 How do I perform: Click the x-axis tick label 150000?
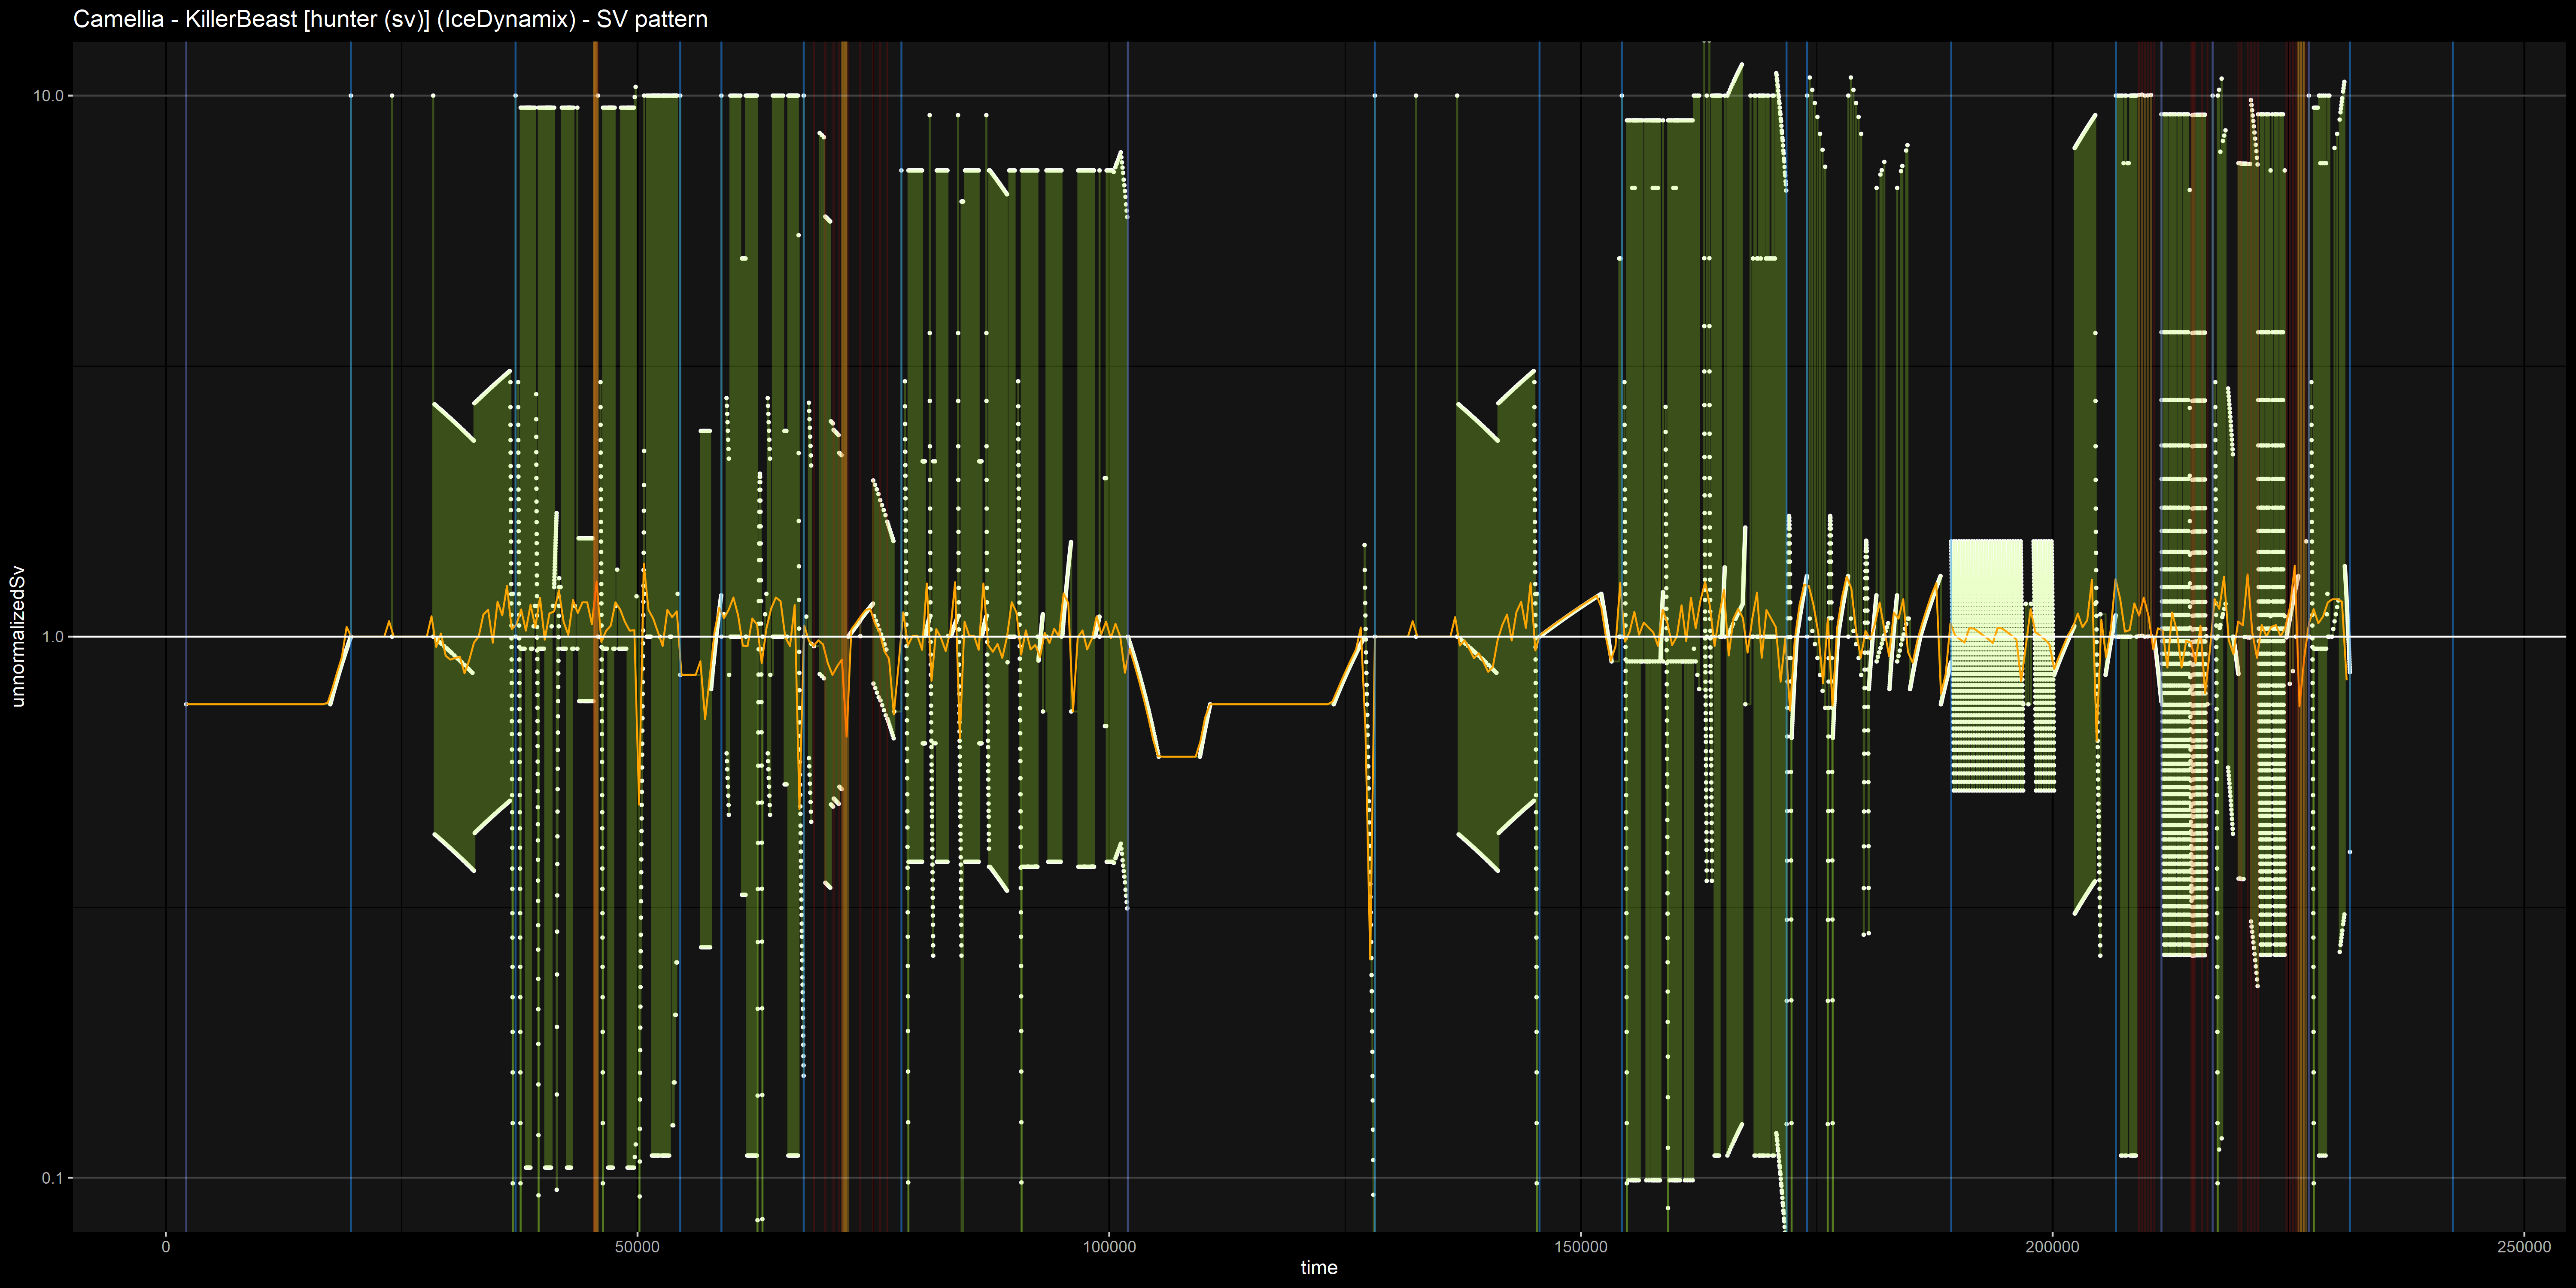click(x=1580, y=1247)
